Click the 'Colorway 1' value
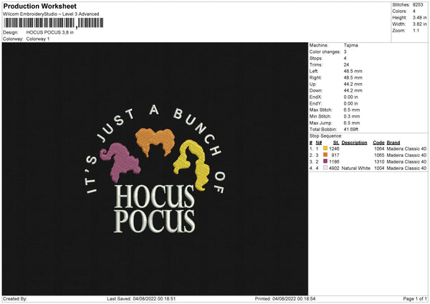Viewport: 430px width, 304px height. (38, 39)
